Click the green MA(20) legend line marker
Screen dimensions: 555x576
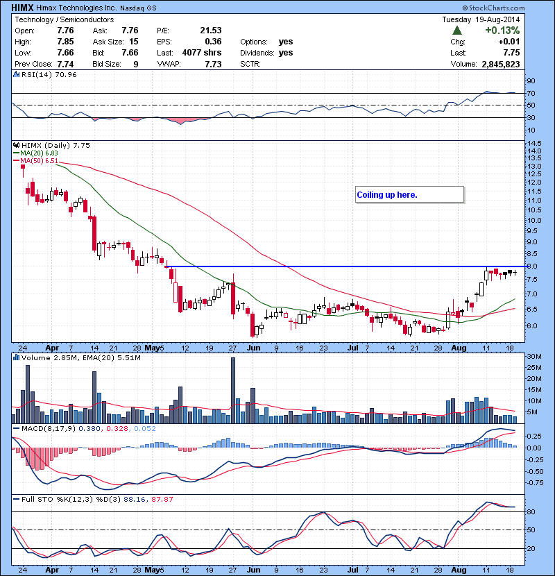pos(16,153)
